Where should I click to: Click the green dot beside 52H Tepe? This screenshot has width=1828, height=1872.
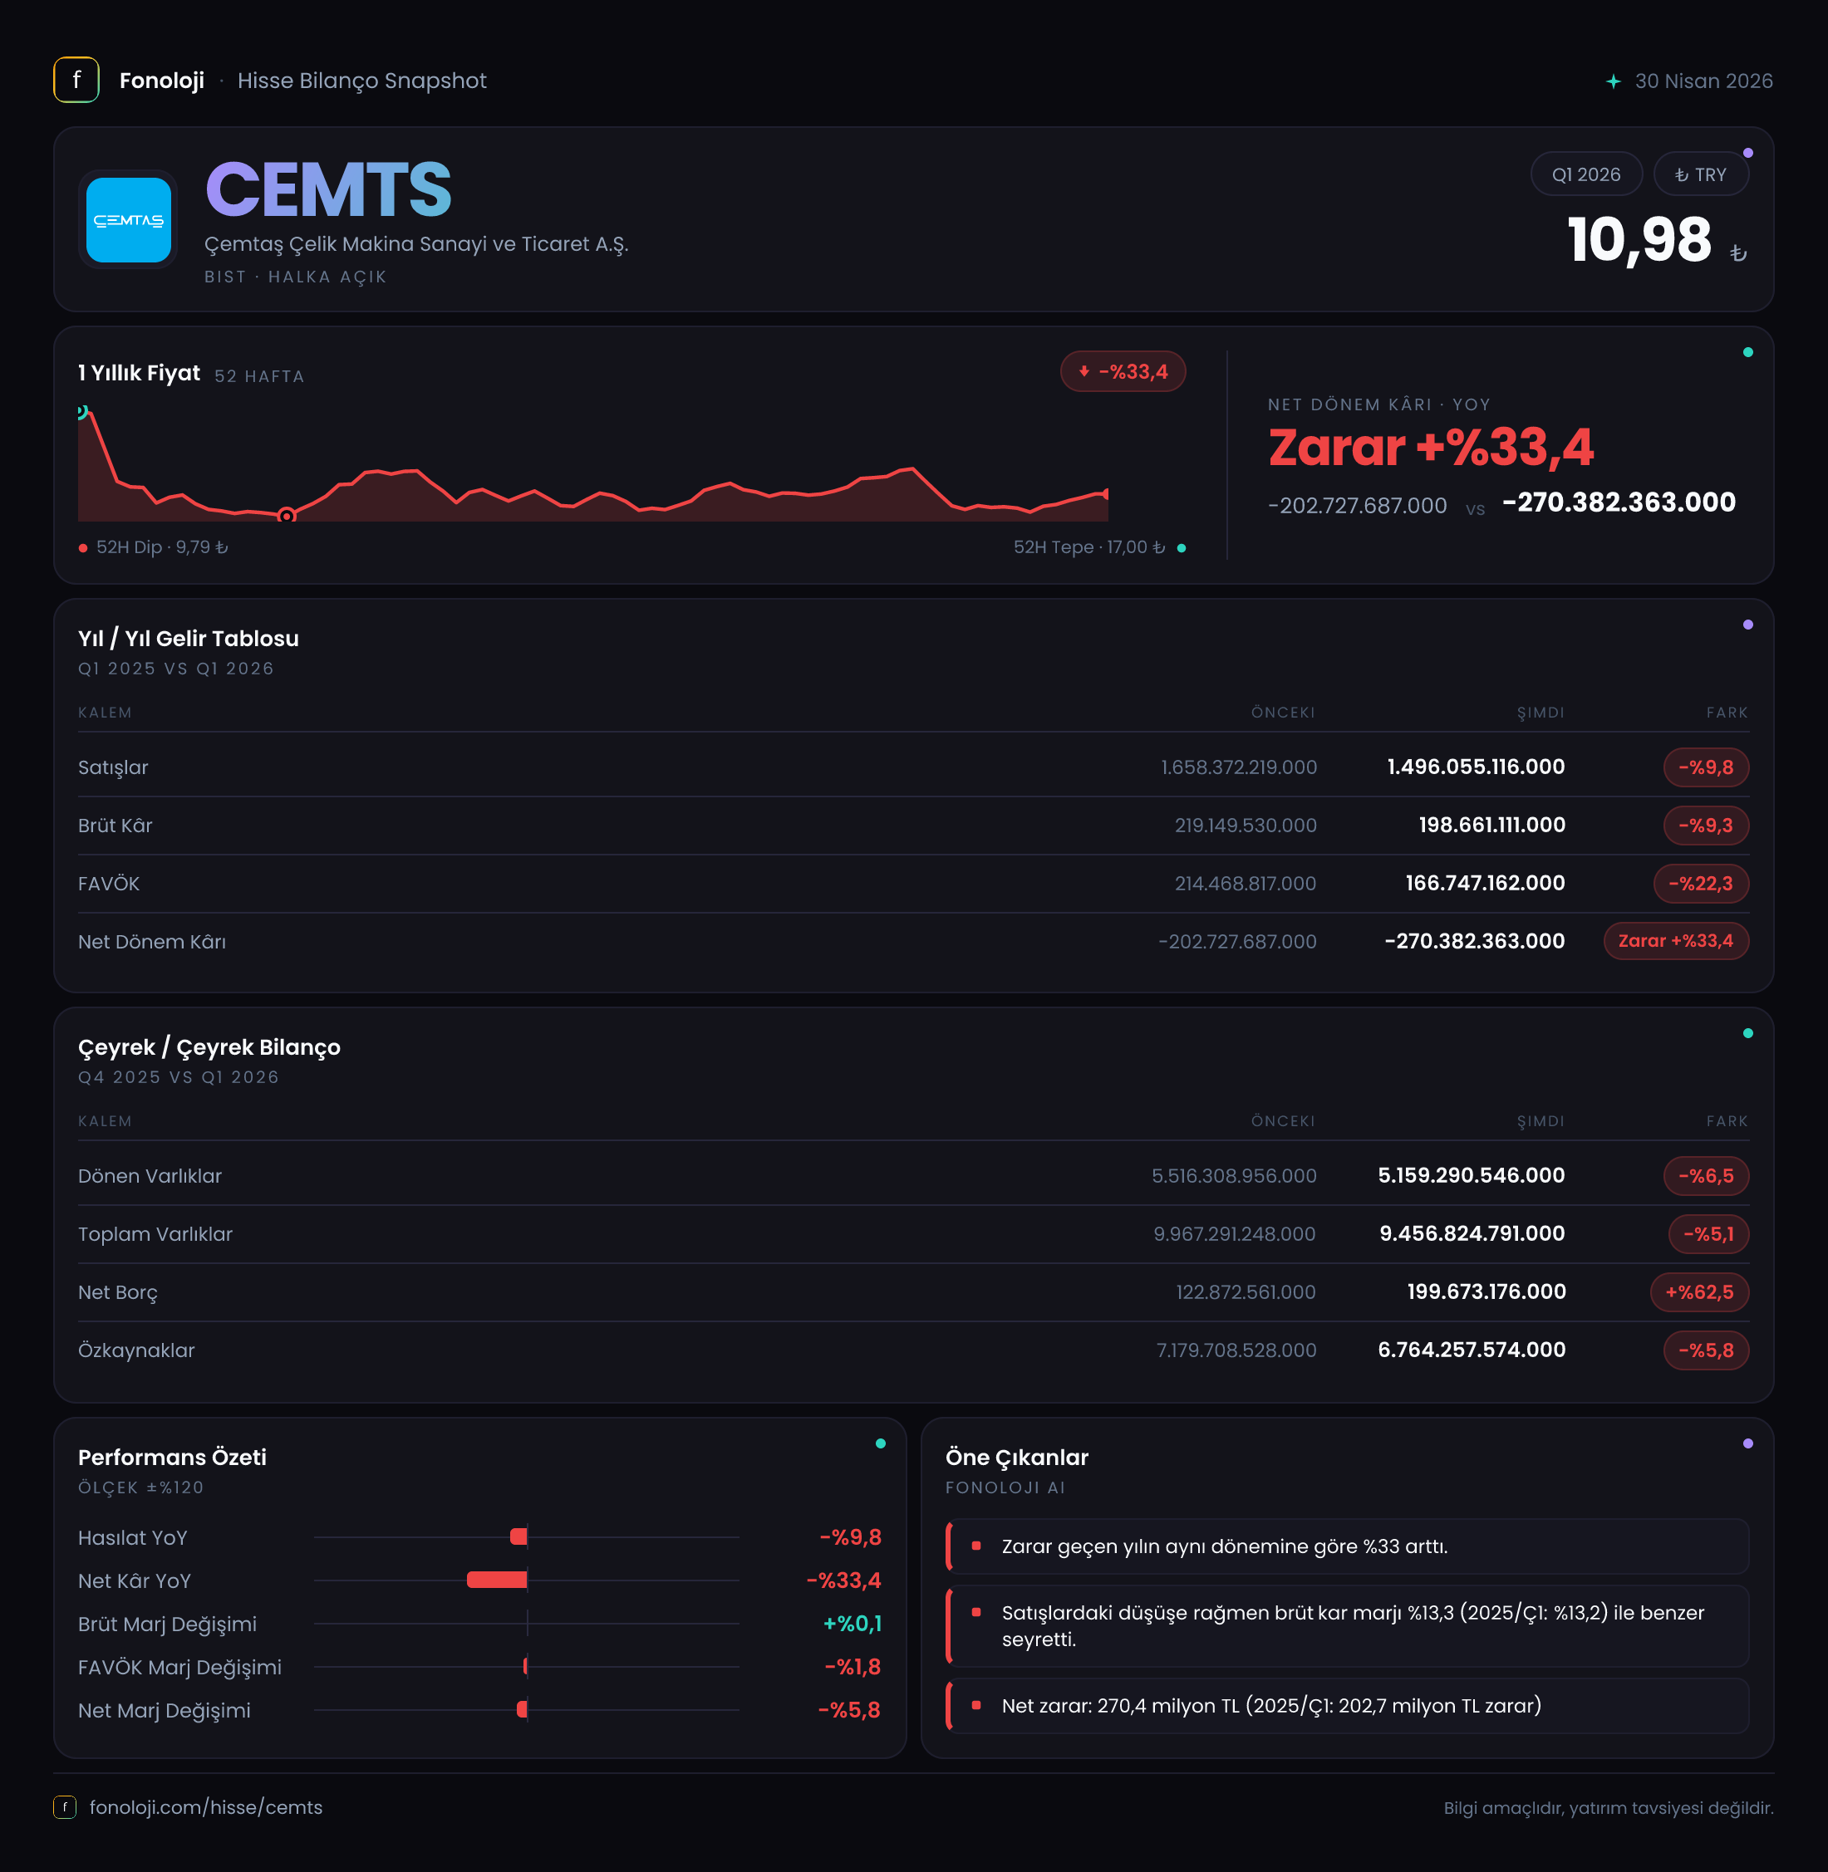pyautogui.click(x=1181, y=548)
